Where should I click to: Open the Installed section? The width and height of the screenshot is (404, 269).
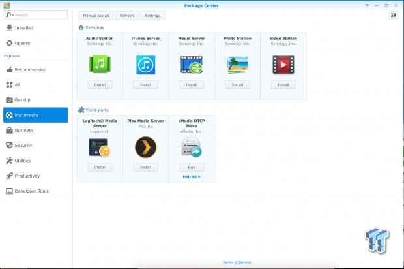(36, 28)
